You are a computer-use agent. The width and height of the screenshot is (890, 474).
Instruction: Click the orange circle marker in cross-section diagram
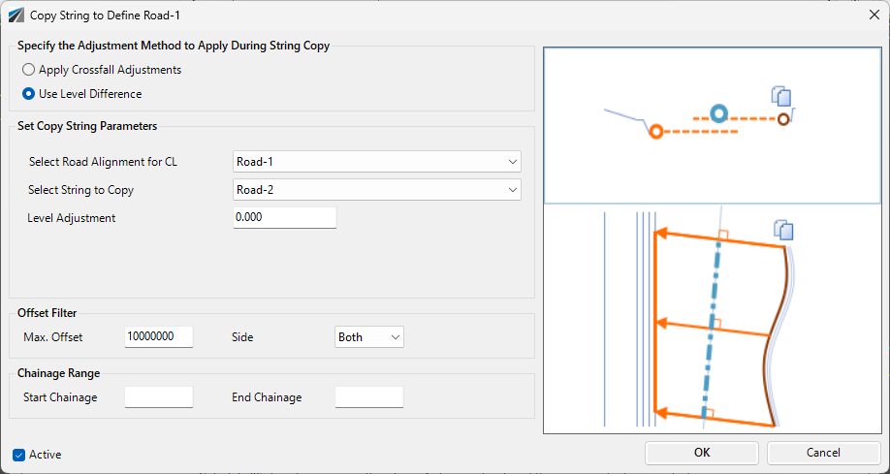coord(656,132)
